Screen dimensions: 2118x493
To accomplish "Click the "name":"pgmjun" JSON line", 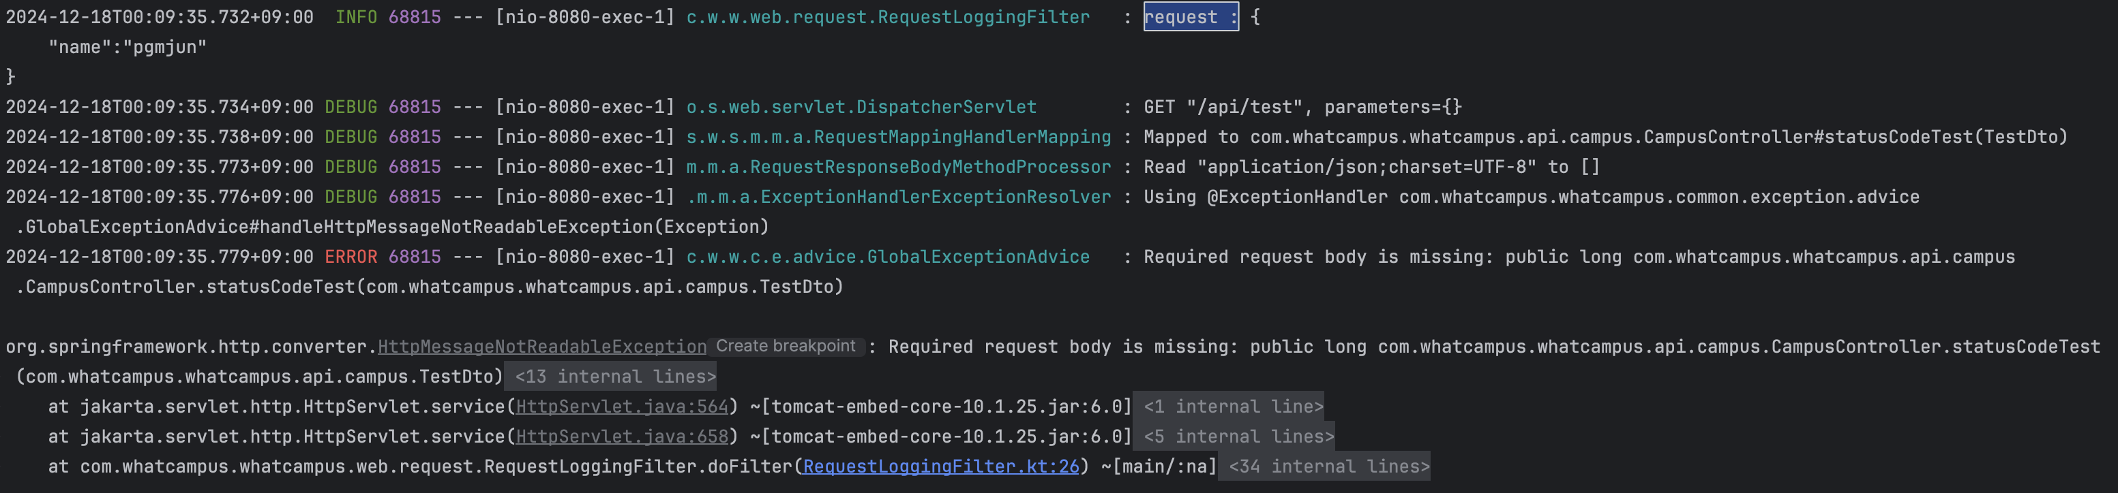I will click(128, 47).
